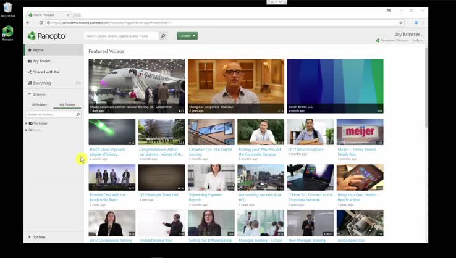Viewport: 456px width, 258px height.
Task: Select the My Folders tab
Action: [x=67, y=104]
